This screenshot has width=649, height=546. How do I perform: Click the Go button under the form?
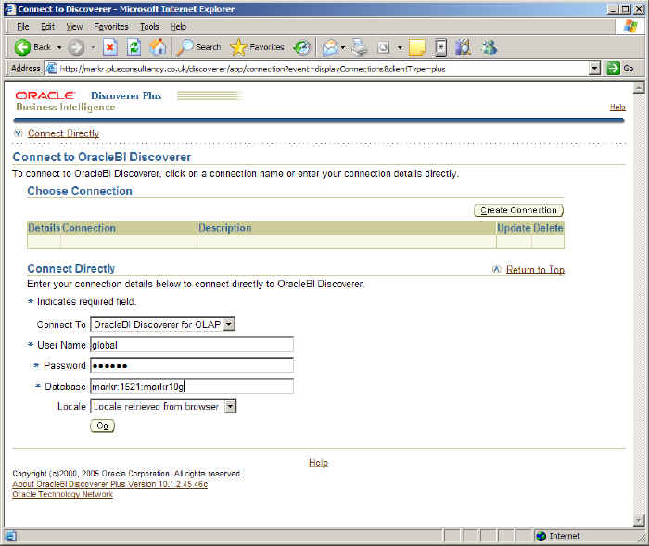102,426
